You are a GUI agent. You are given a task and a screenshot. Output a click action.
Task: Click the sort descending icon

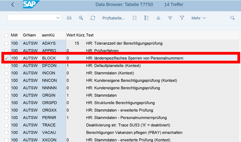(x=170, y=18)
